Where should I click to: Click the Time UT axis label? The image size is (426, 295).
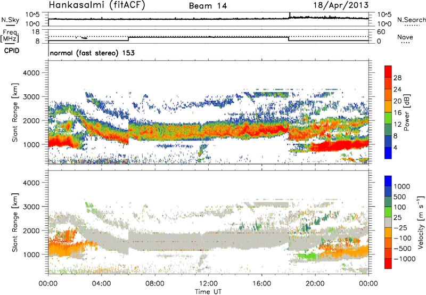pos(208,292)
